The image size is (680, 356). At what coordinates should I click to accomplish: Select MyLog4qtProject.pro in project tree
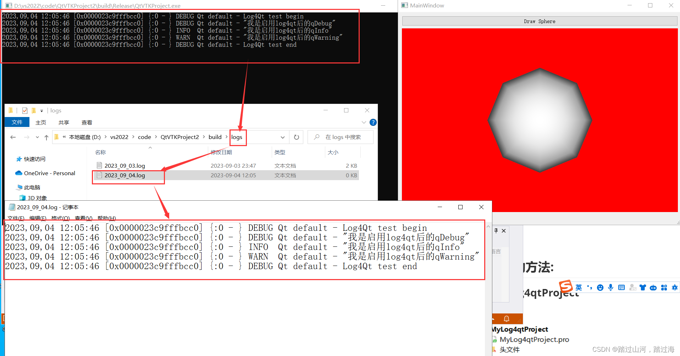pos(534,340)
